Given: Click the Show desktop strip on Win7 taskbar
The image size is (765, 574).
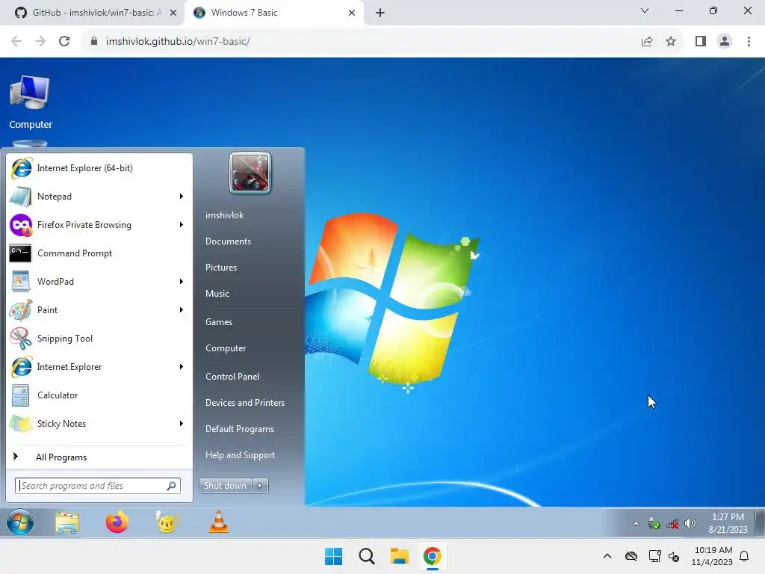Looking at the screenshot, I should click(x=759, y=522).
